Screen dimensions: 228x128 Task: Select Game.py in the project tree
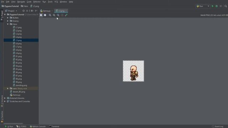(16, 95)
